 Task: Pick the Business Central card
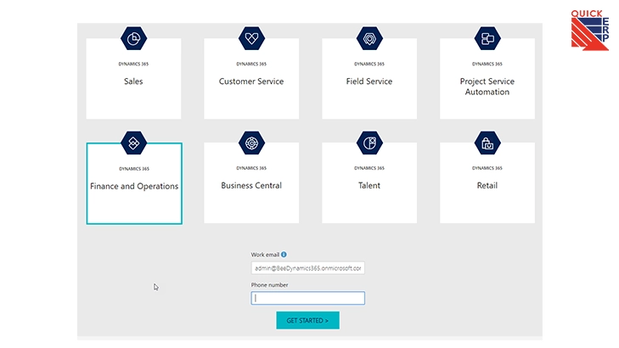coord(251,183)
